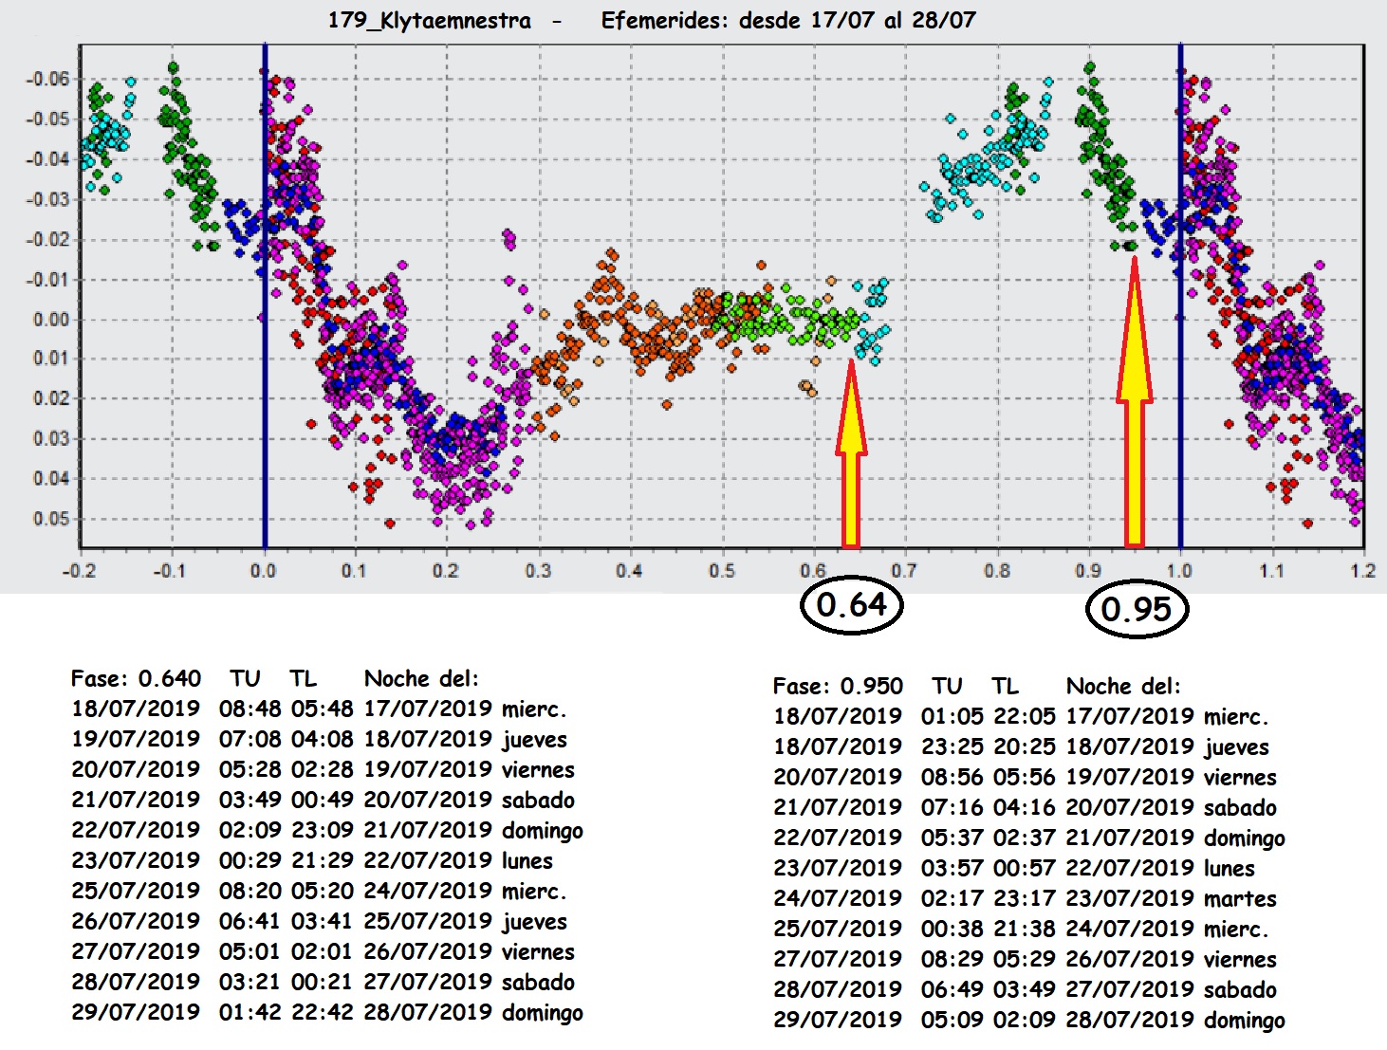
Task: Click the TL time 23:17 on the martes row
Action: pyautogui.click(x=1025, y=899)
